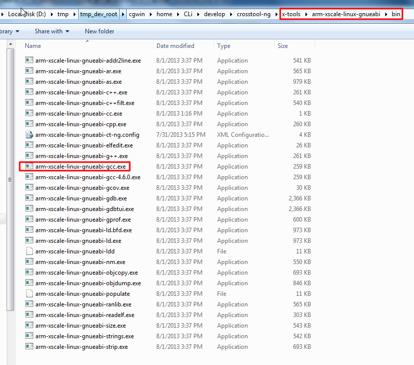Navigate to bin breadcrumb folder

click(396, 14)
